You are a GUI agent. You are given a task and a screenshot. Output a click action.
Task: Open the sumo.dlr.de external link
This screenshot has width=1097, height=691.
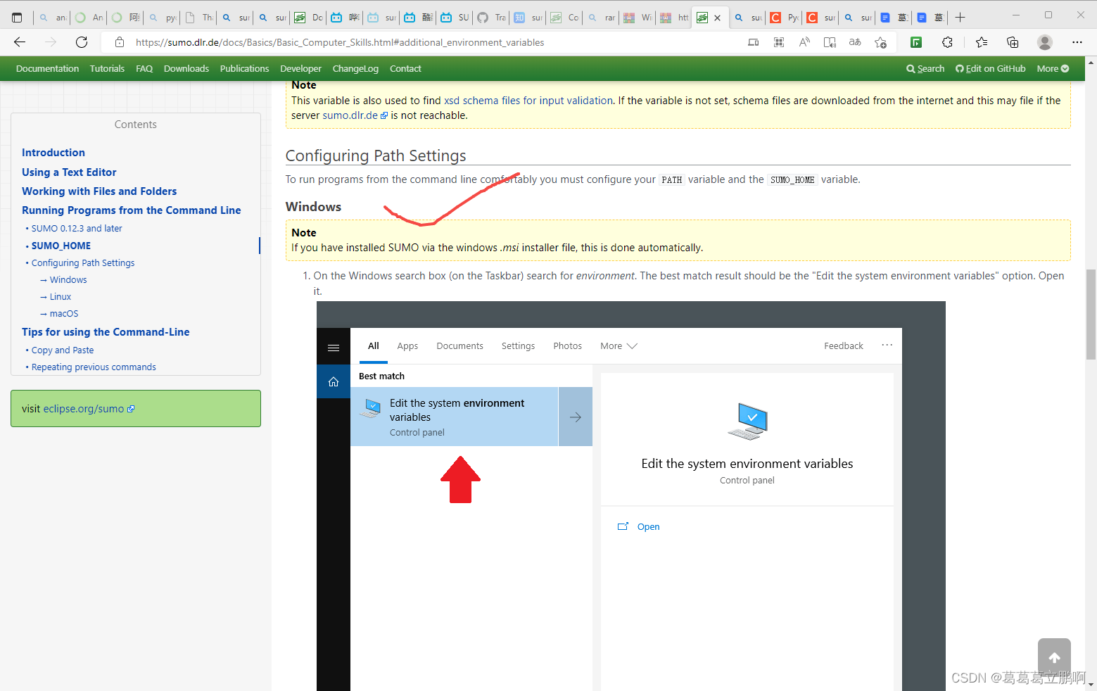coord(355,115)
